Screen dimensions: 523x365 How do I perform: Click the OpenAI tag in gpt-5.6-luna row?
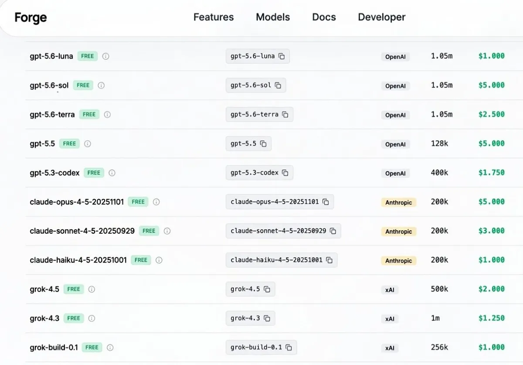pyautogui.click(x=396, y=57)
